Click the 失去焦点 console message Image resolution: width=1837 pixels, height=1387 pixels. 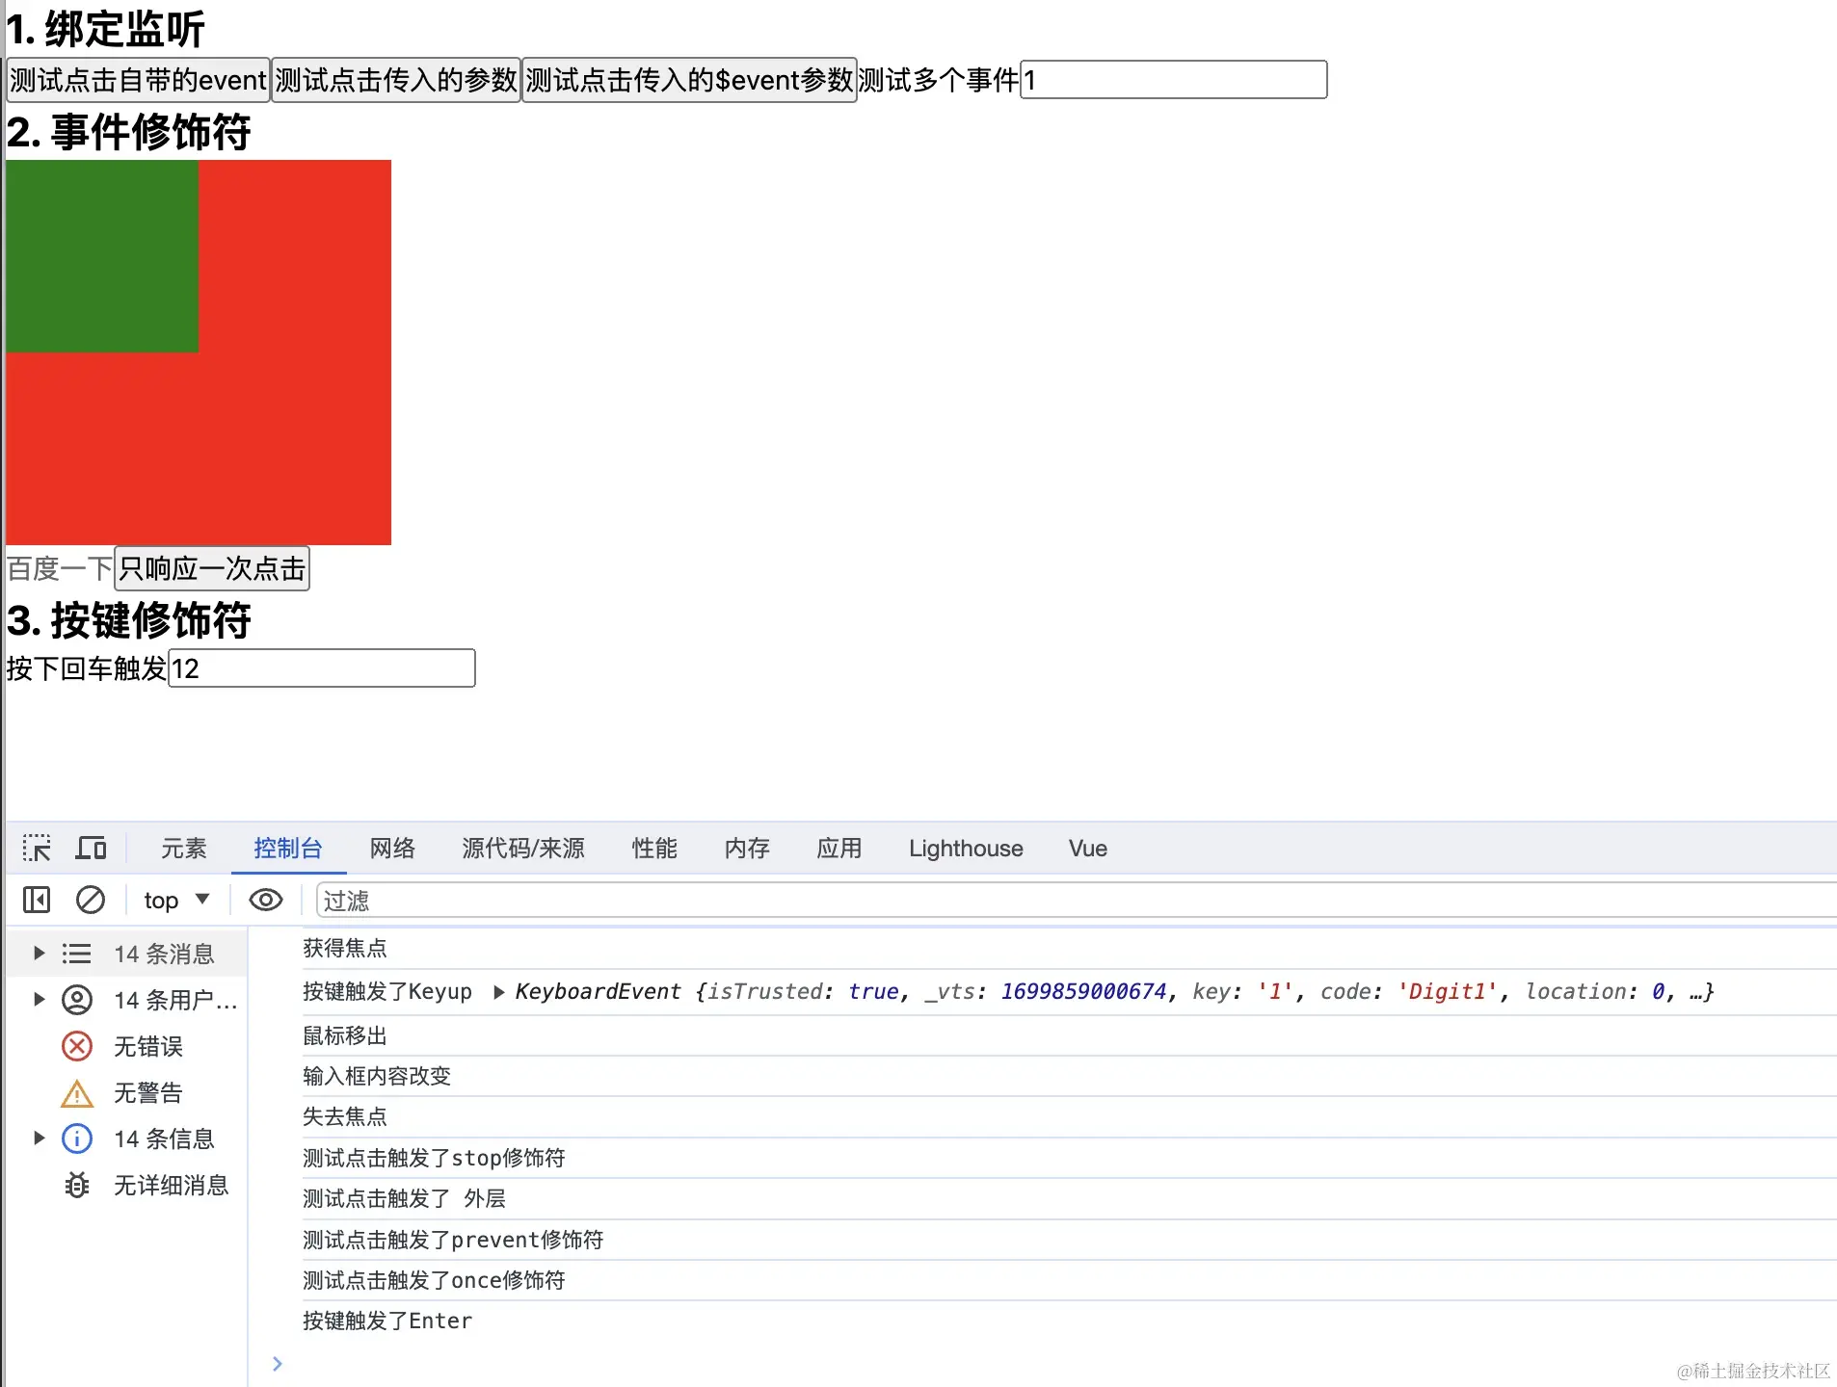click(x=344, y=1117)
